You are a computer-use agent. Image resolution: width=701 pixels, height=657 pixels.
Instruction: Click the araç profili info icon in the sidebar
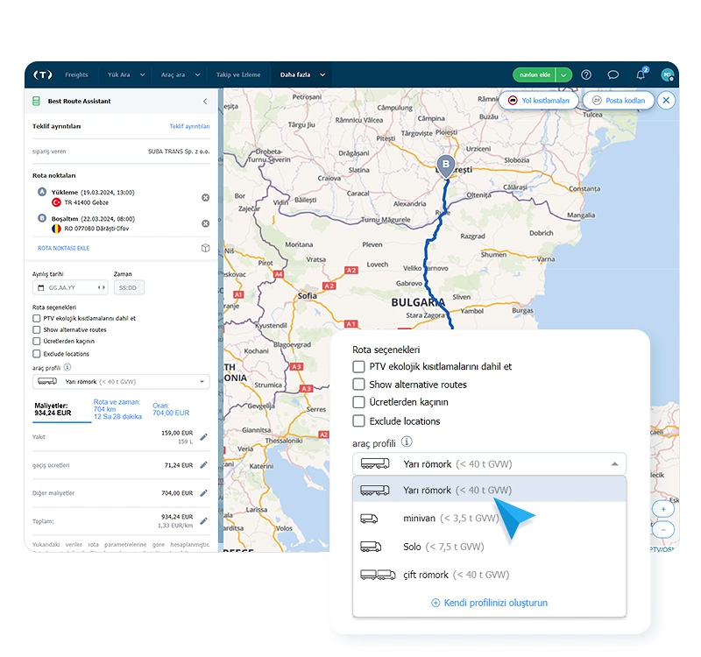tap(67, 367)
